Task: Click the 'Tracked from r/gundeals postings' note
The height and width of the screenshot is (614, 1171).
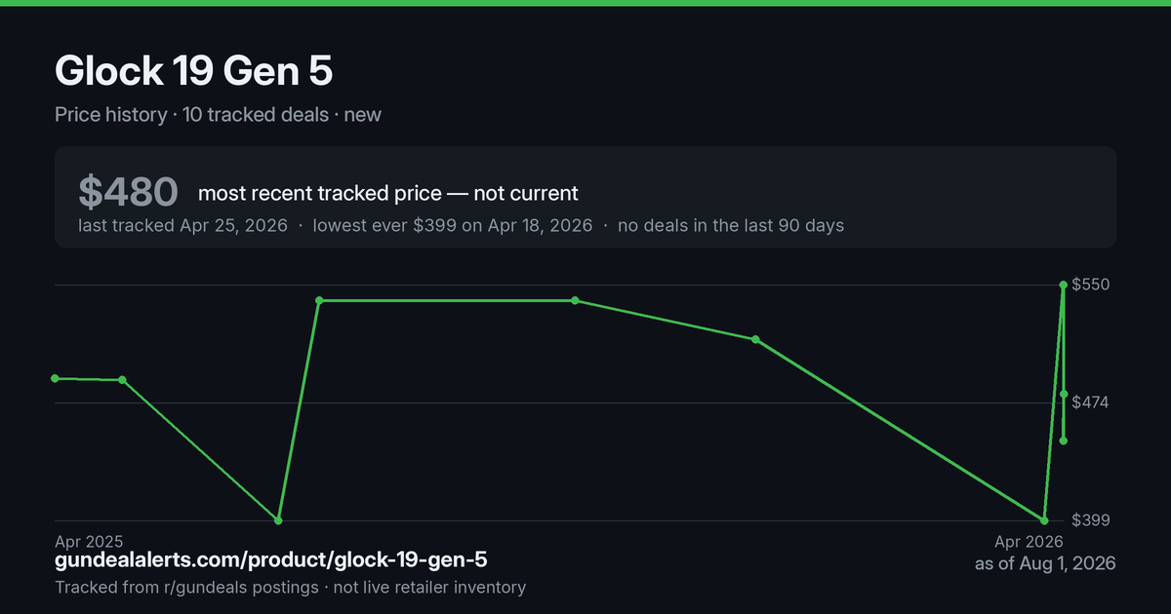Action: [186, 588]
